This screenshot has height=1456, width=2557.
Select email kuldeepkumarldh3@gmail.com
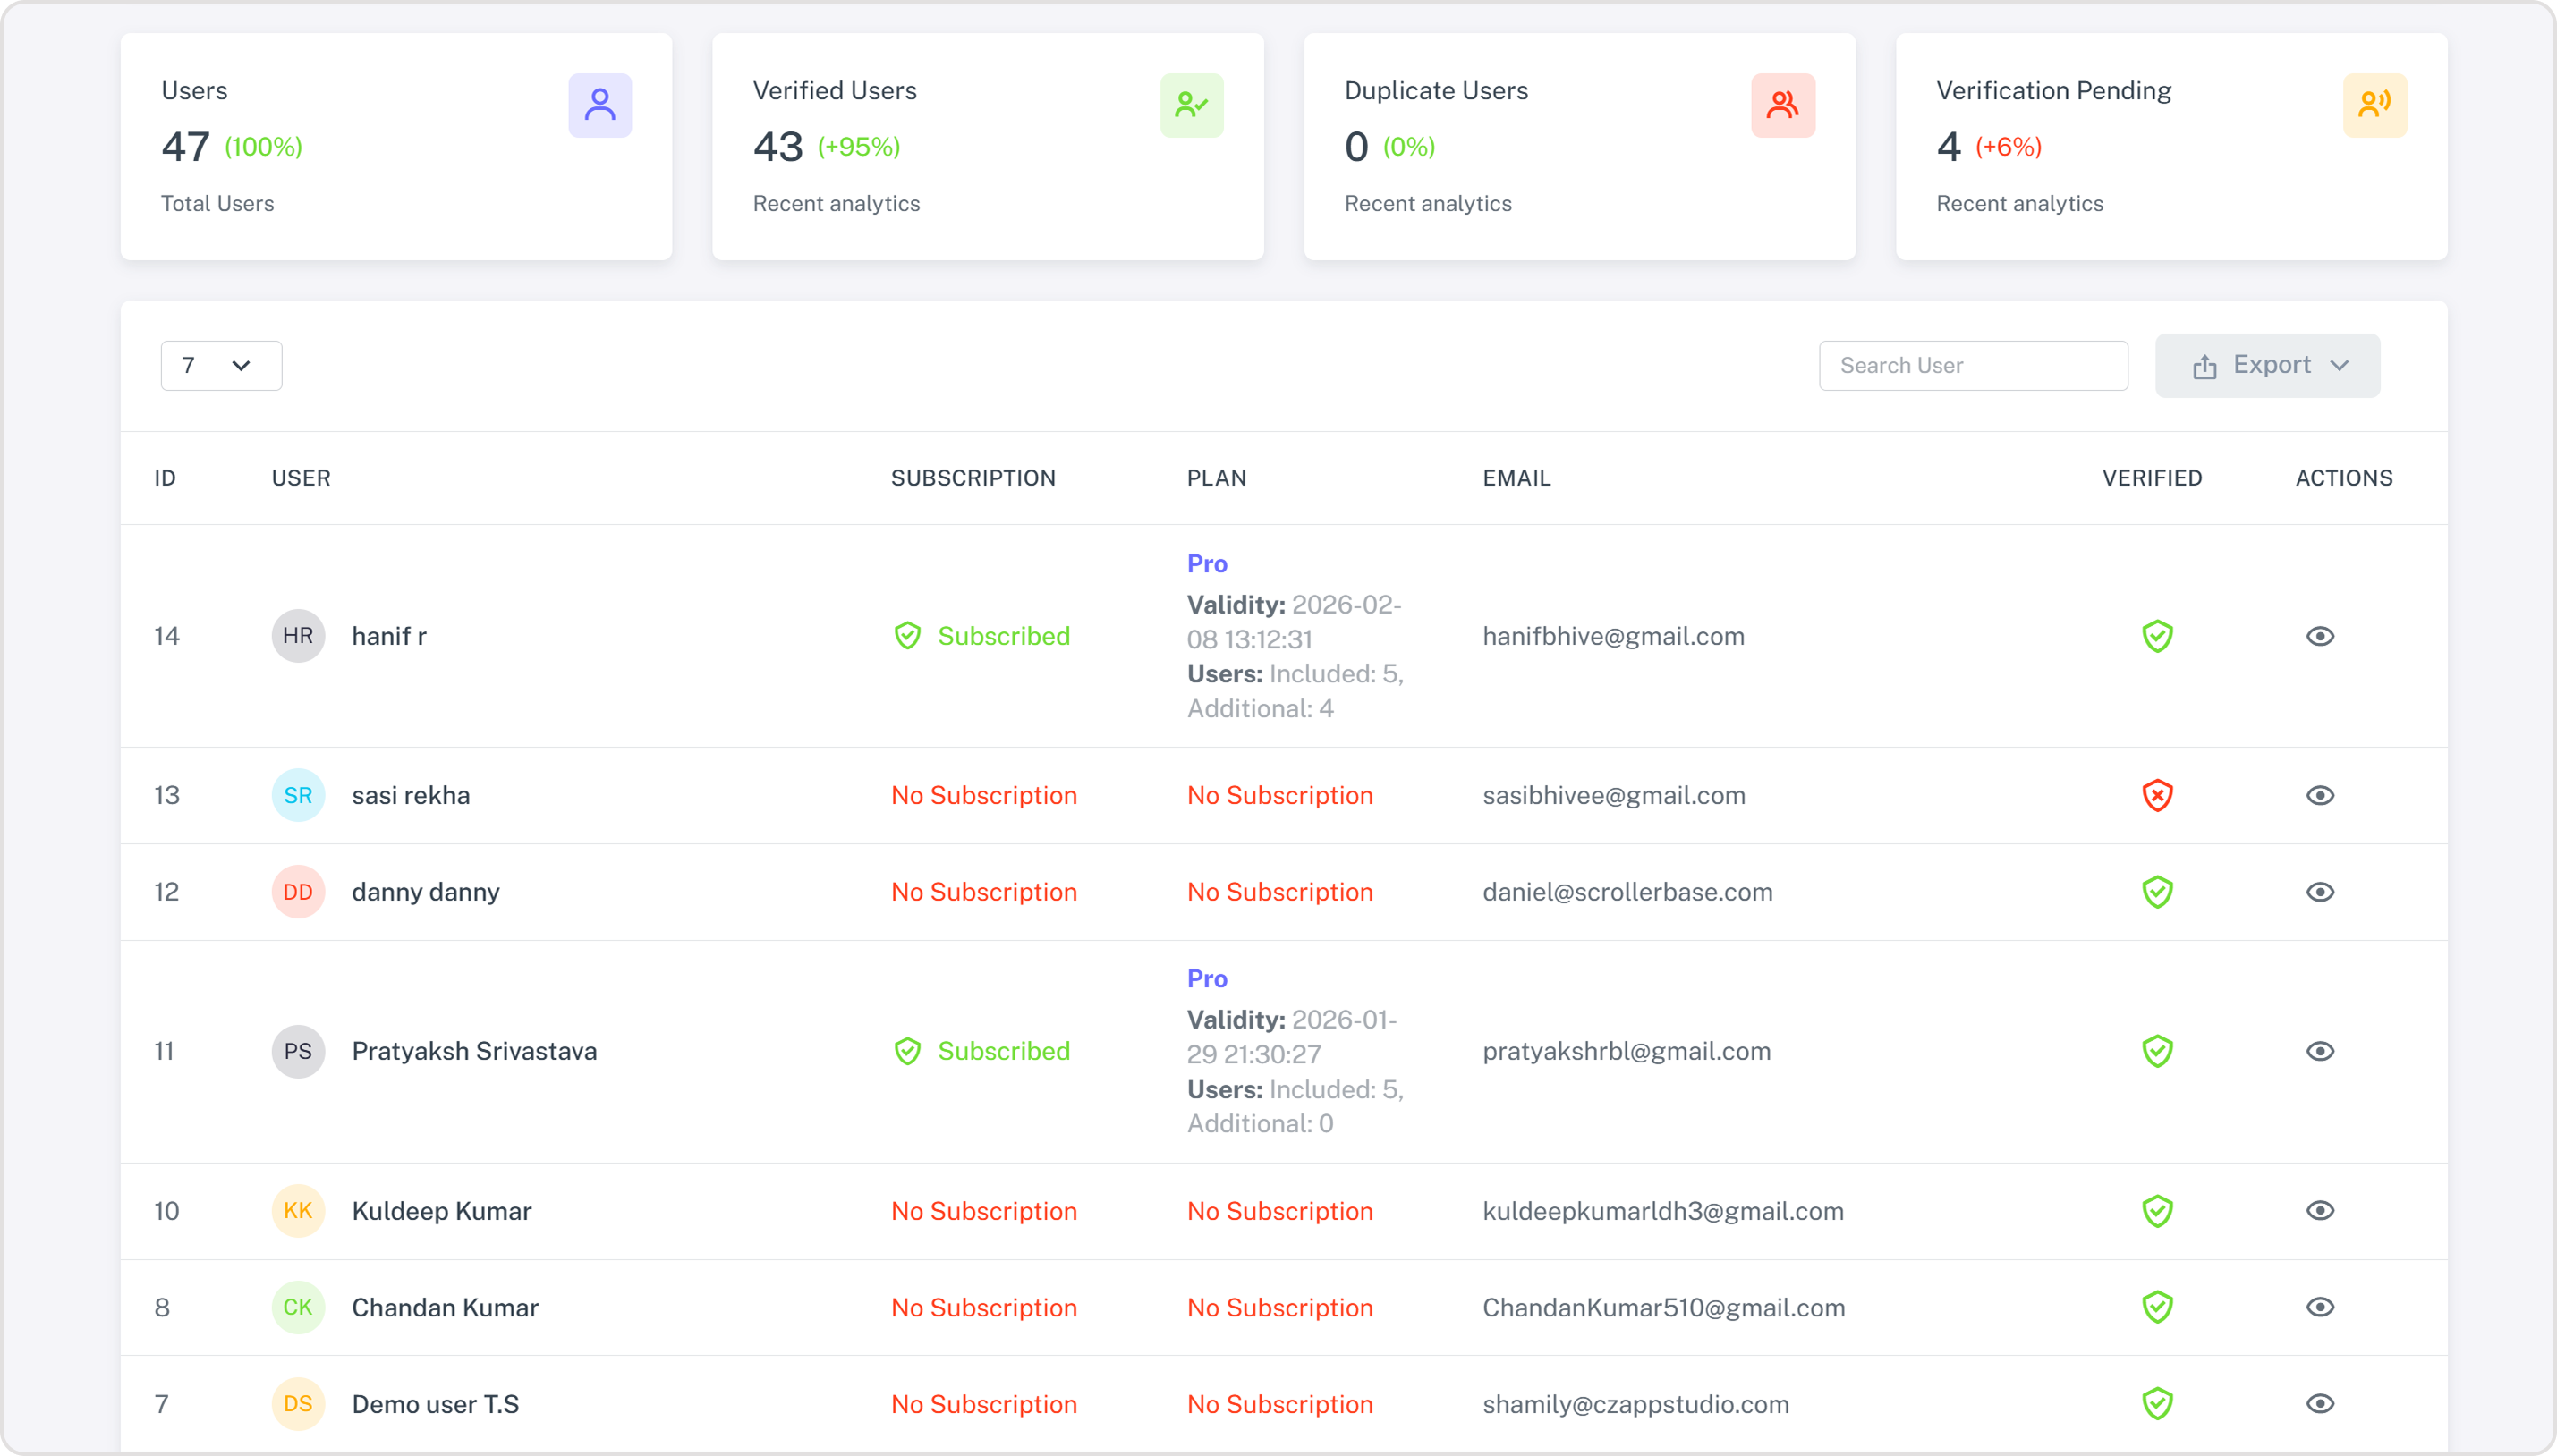(x=1662, y=1211)
